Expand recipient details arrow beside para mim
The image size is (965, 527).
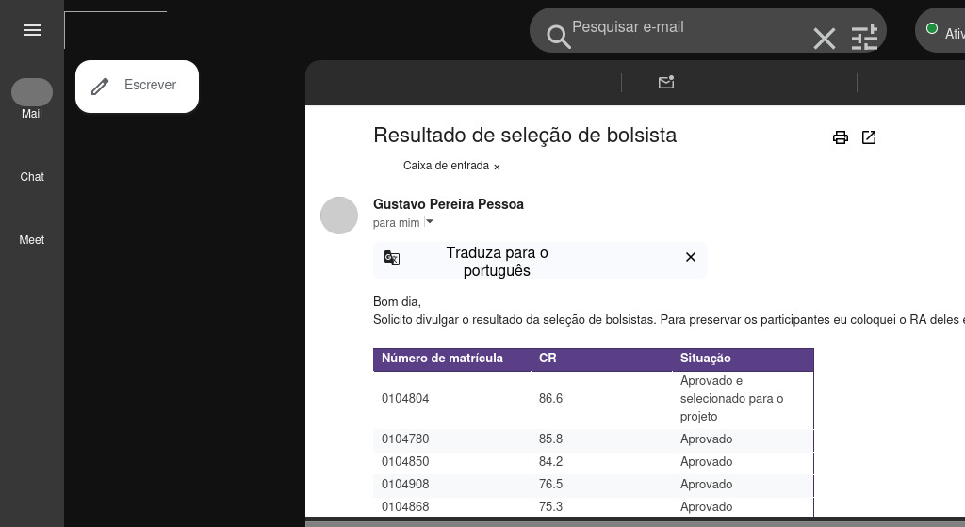coord(430,221)
